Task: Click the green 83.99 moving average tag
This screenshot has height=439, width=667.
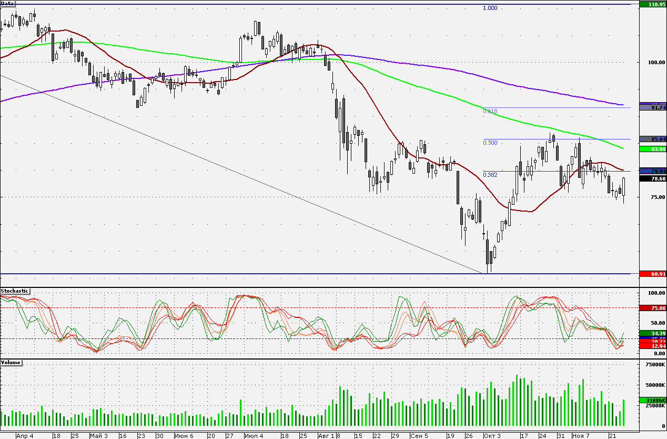Action: 652,149
